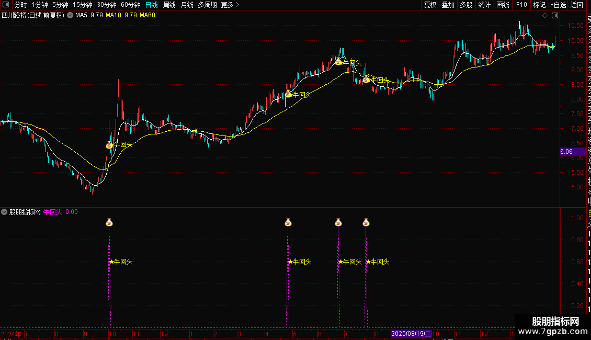
Task: Toggle the left side panel icon
Action: (x=6, y=5)
